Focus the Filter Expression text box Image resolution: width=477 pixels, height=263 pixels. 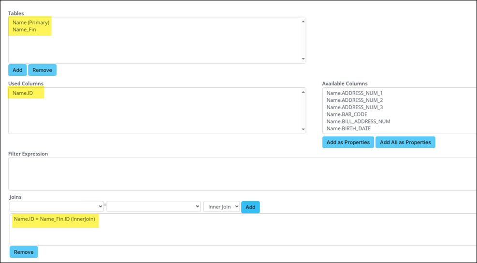(242, 174)
